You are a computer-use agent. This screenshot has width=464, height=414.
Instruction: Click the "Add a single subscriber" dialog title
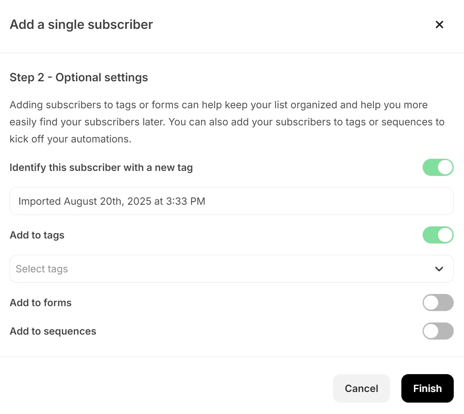(81, 25)
